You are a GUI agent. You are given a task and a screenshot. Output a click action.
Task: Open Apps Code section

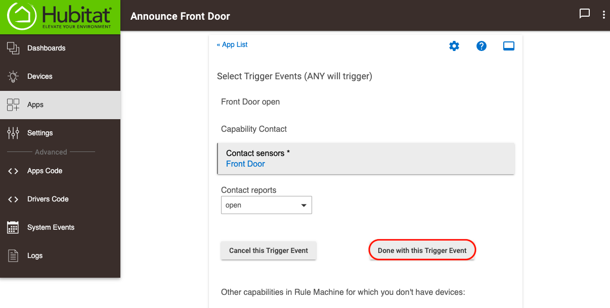point(60,171)
